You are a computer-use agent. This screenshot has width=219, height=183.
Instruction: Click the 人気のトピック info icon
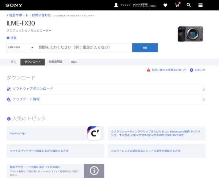(x=9, y=119)
